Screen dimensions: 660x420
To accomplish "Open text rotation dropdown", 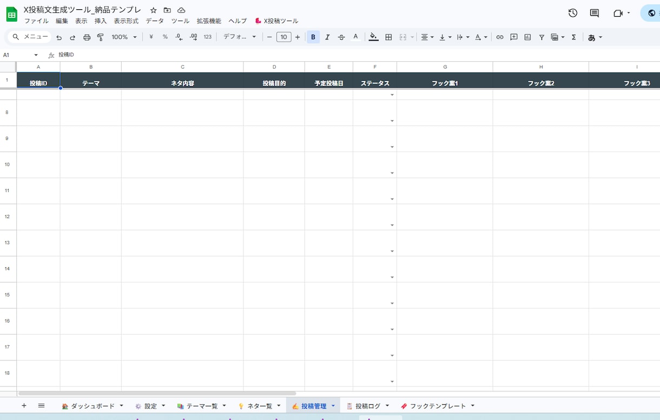I will (x=481, y=37).
